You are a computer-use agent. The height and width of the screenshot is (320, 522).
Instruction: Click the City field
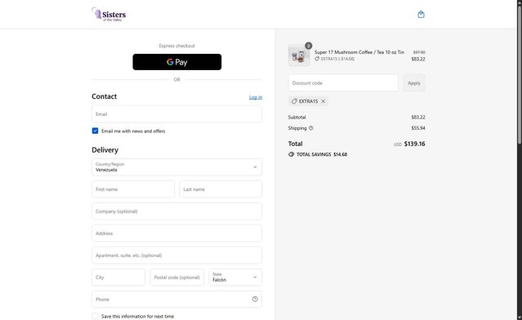point(118,277)
